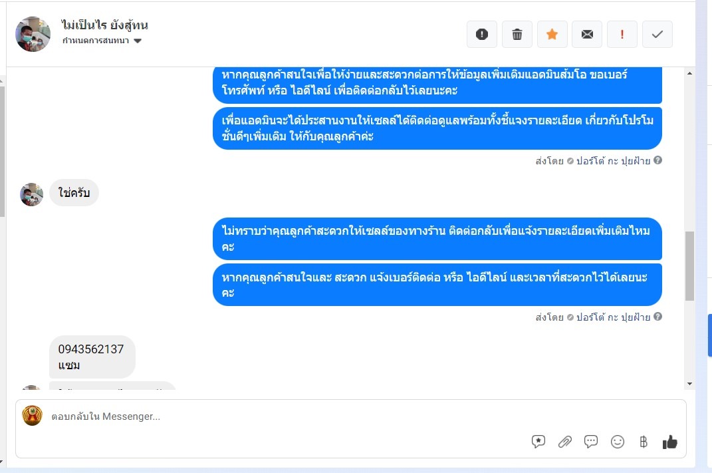
Task: Click the chat scrollbar down arrow
Action: (690, 384)
